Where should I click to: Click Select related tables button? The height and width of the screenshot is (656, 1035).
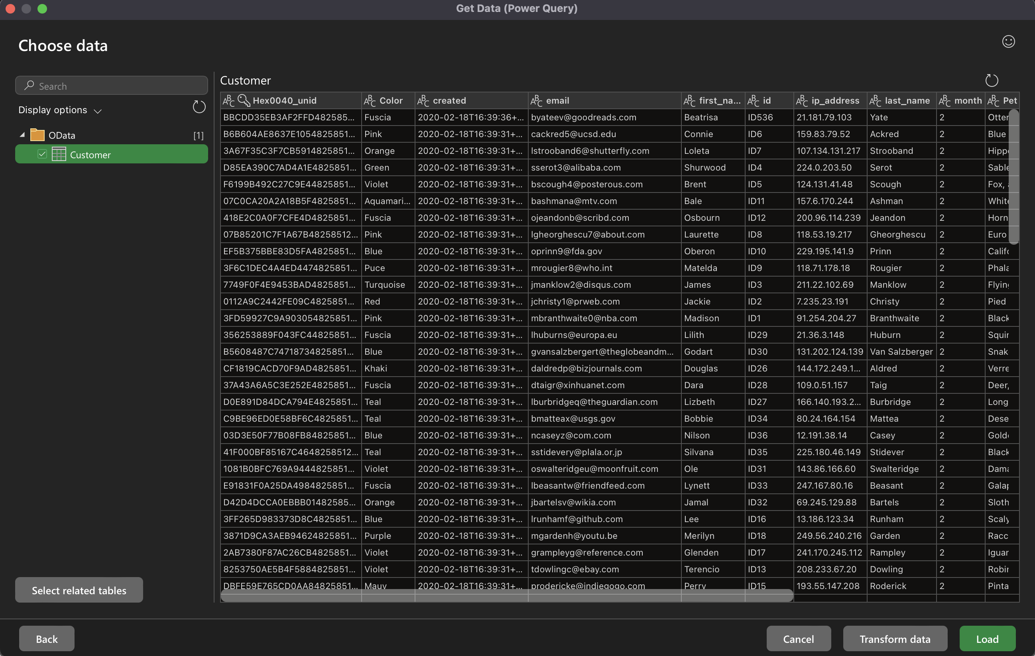[79, 590]
